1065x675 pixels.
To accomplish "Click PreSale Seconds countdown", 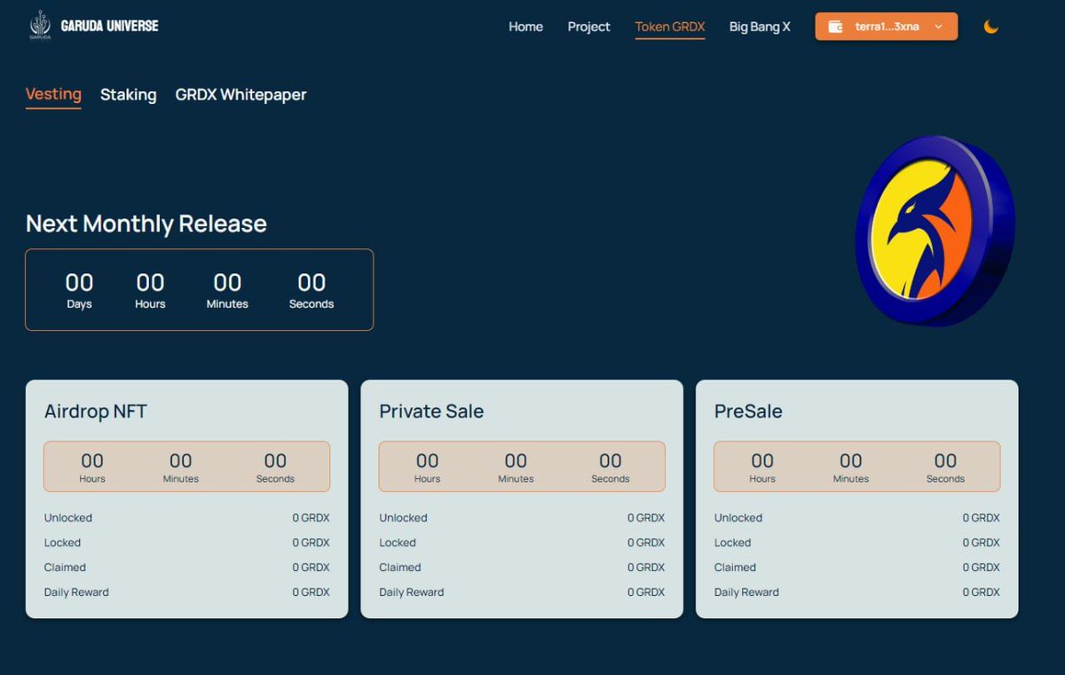I will tap(945, 460).
